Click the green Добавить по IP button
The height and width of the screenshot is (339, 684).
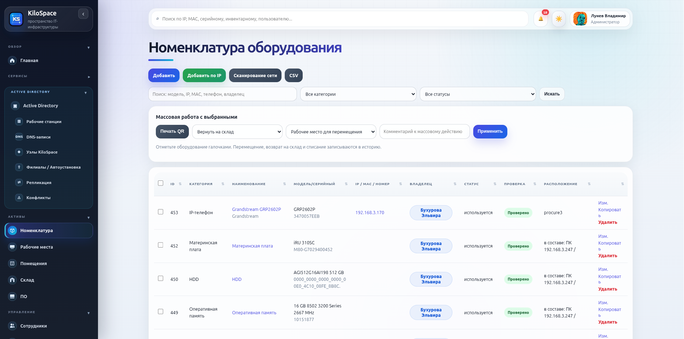[204, 75]
